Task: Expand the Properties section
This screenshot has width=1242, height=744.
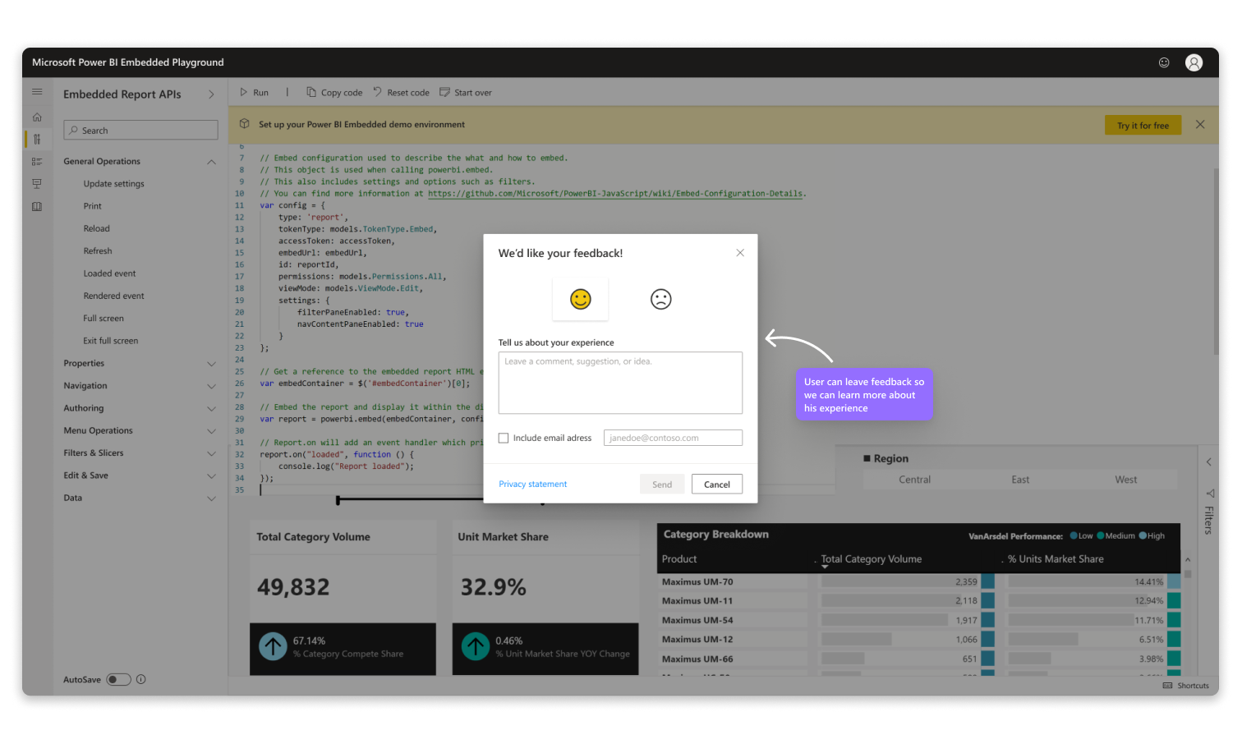Action: coord(211,364)
